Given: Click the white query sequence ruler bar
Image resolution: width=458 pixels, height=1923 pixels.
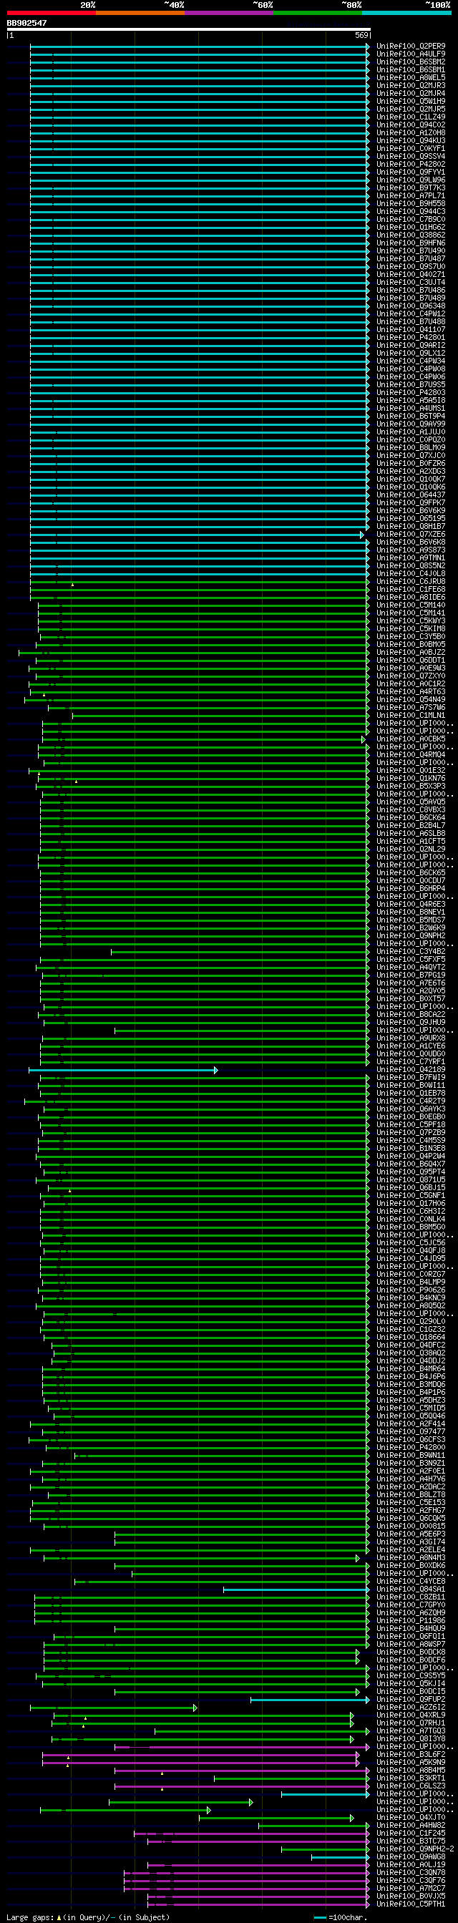Looking at the screenshot, I should pyautogui.click(x=189, y=29).
